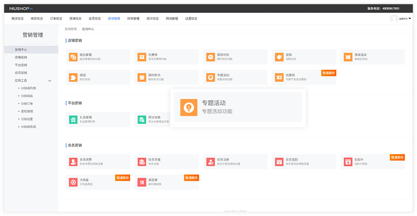
Task: Switch to 订单信息 in top navigation
Action: coord(56,19)
